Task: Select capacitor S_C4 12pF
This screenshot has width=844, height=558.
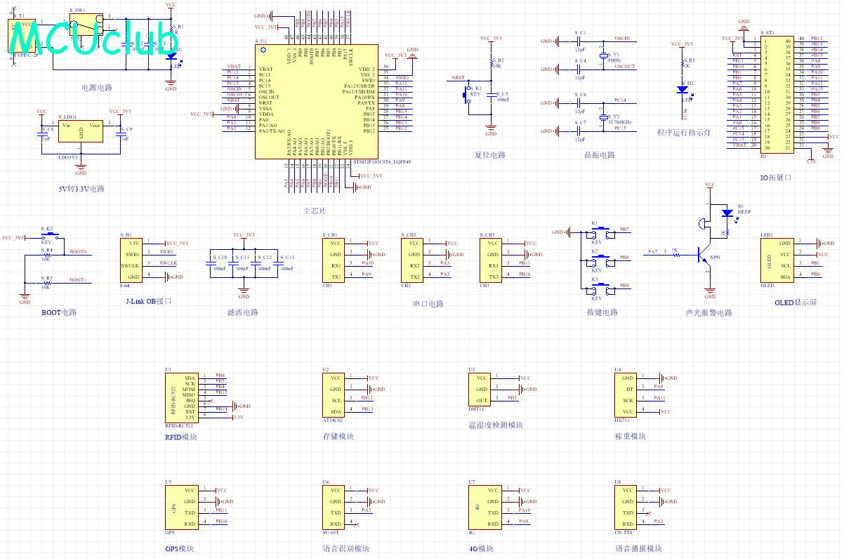Action: 580,69
